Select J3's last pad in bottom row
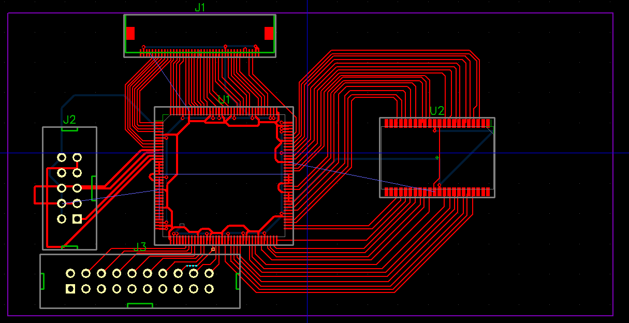629x323 pixels. [209, 289]
